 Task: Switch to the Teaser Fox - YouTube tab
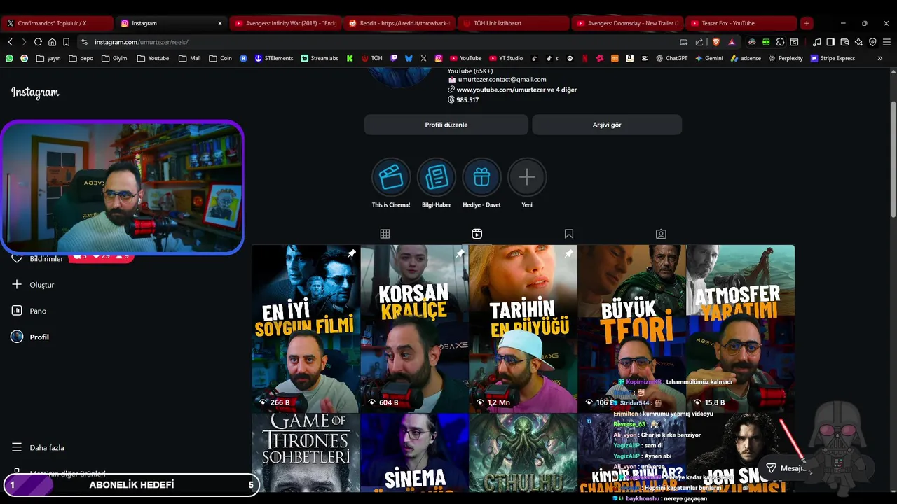[742, 23]
